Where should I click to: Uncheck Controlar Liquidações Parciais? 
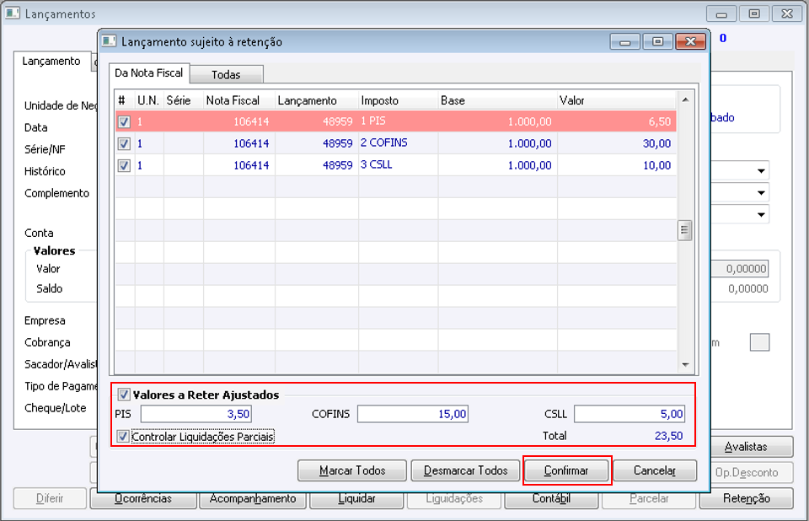[x=124, y=437]
